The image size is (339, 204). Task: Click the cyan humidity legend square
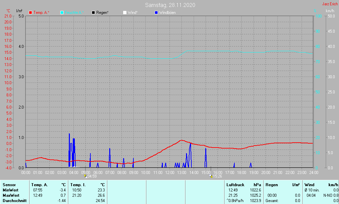[62, 13]
